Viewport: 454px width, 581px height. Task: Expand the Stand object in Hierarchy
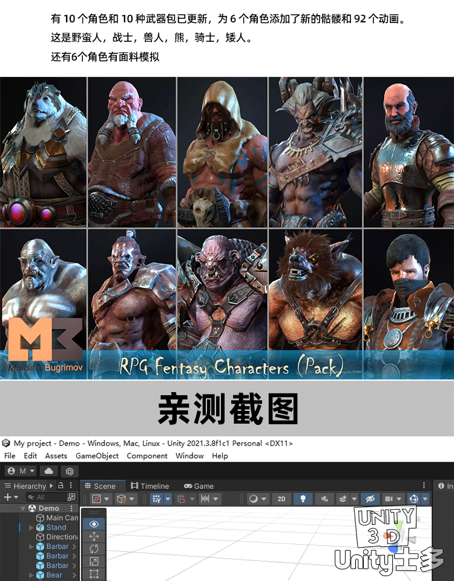31,527
